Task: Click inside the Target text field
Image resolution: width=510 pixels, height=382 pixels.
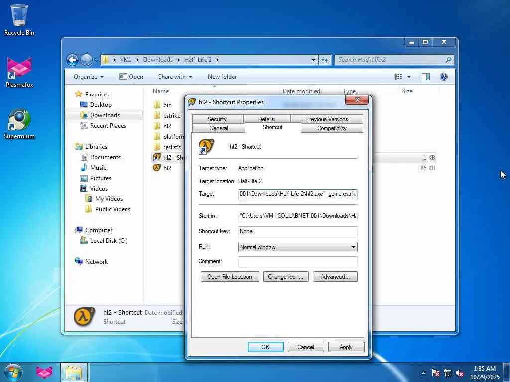Action: 298,194
